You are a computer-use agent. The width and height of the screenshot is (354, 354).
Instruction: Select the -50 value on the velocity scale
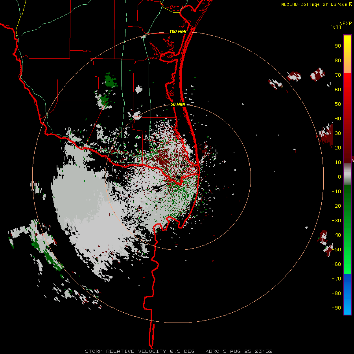click(x=336, y=250)
